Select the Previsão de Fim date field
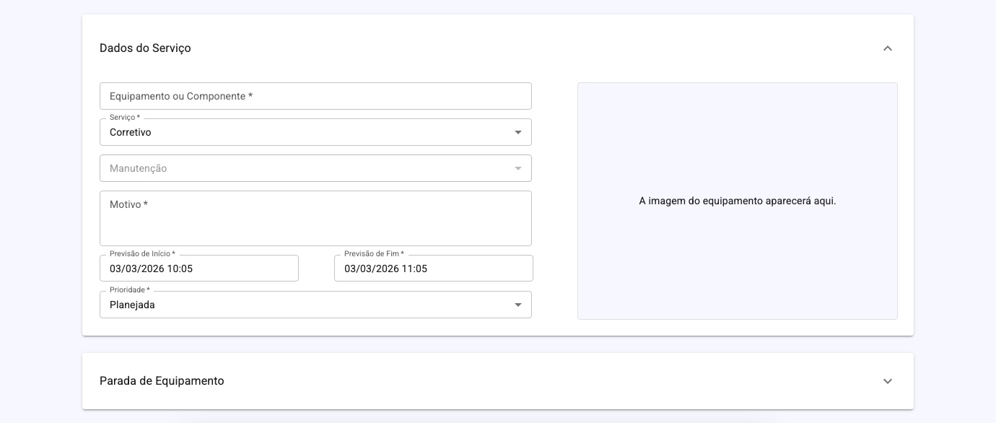This screenshot has width=996, height=423. pyautogui.click(x=433, y=269)
